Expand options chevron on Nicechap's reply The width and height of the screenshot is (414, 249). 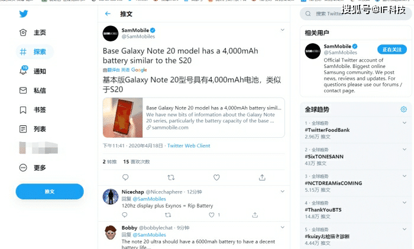coord(283,192)
